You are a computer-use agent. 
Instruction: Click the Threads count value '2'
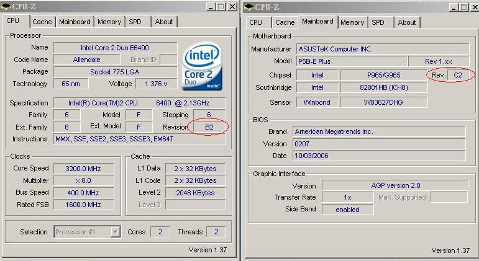point(216,232)
